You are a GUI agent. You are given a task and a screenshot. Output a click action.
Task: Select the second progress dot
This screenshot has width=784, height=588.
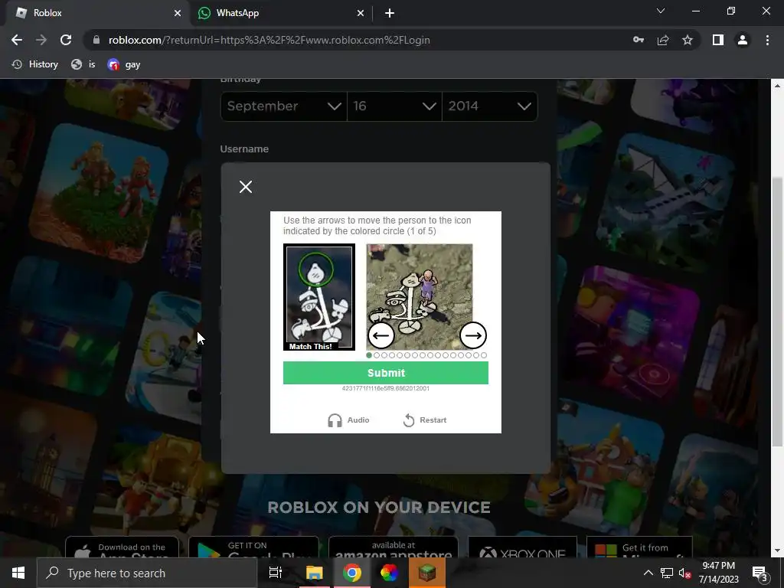[377, 355]
